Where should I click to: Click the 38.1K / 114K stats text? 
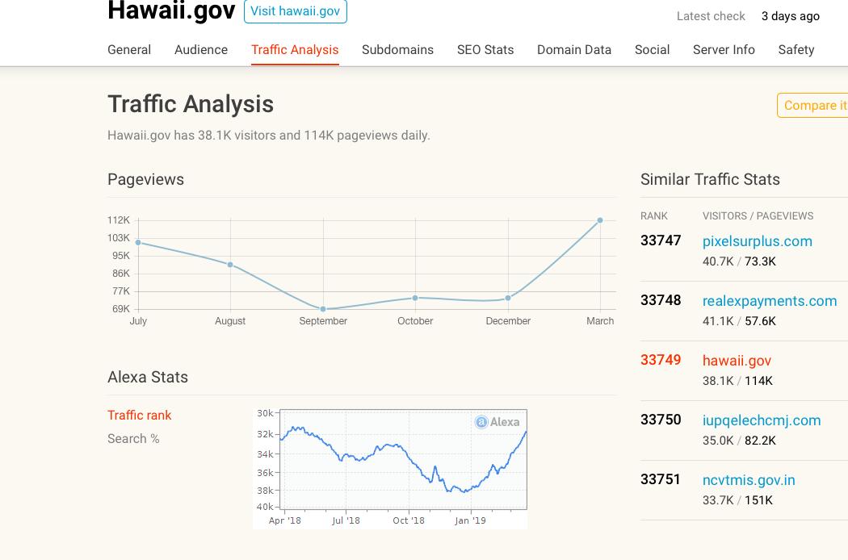(737, 381)
